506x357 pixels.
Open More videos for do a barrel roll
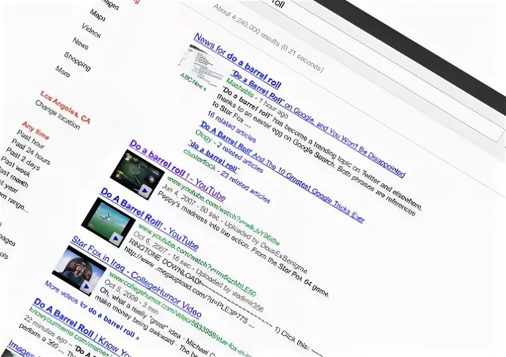tap(92, 310)
